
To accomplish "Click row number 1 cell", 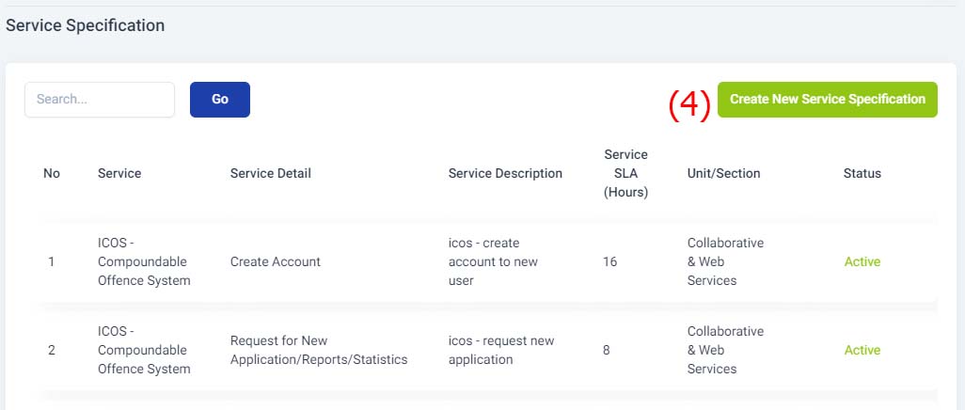I will (x=51, y=261).
